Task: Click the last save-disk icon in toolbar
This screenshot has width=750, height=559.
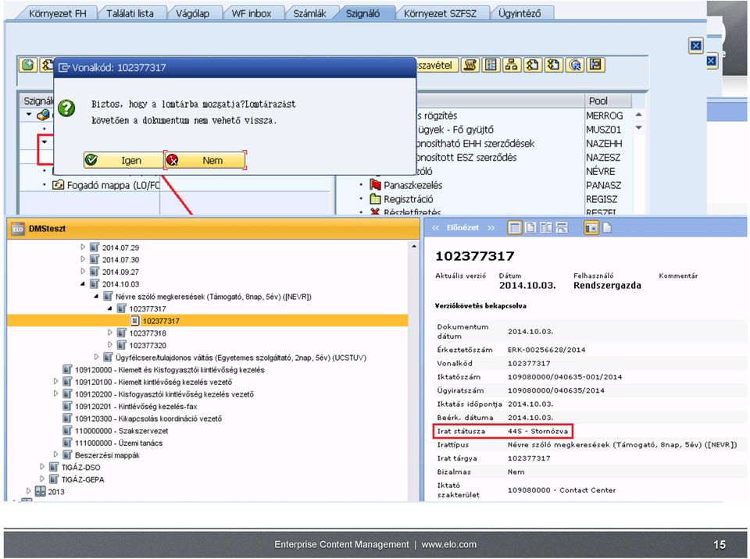Action: (x=595, y=65)
